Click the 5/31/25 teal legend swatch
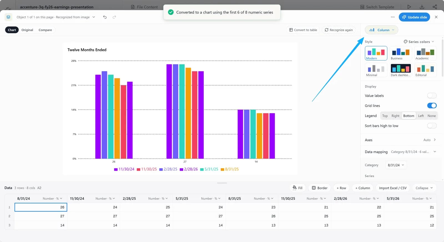 pyautogui.click(x=202, y=169)
